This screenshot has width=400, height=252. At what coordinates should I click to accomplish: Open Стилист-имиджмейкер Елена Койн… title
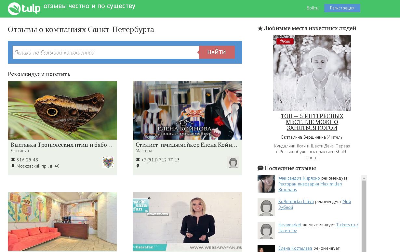pyautogui.click(x=187, y=145)
